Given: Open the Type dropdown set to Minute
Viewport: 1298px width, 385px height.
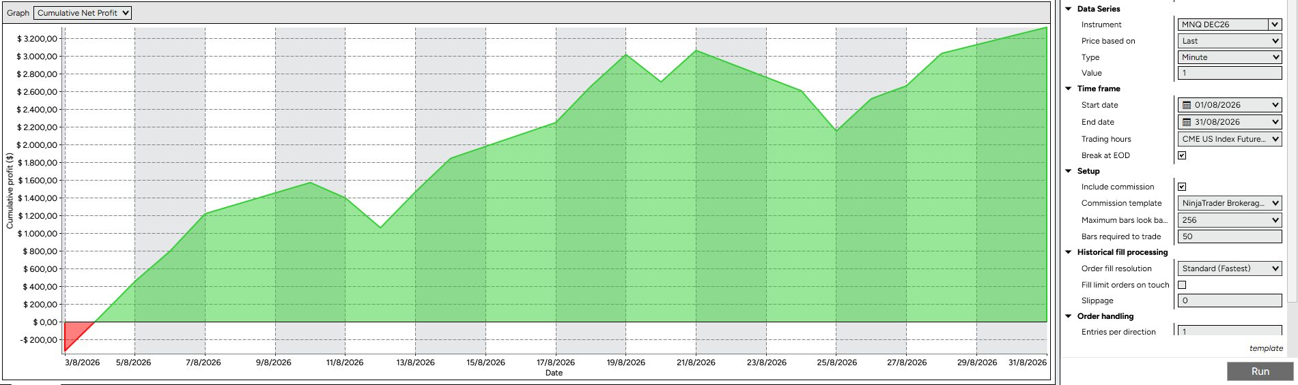Looking at the screenshot, I should point(1230,57).
